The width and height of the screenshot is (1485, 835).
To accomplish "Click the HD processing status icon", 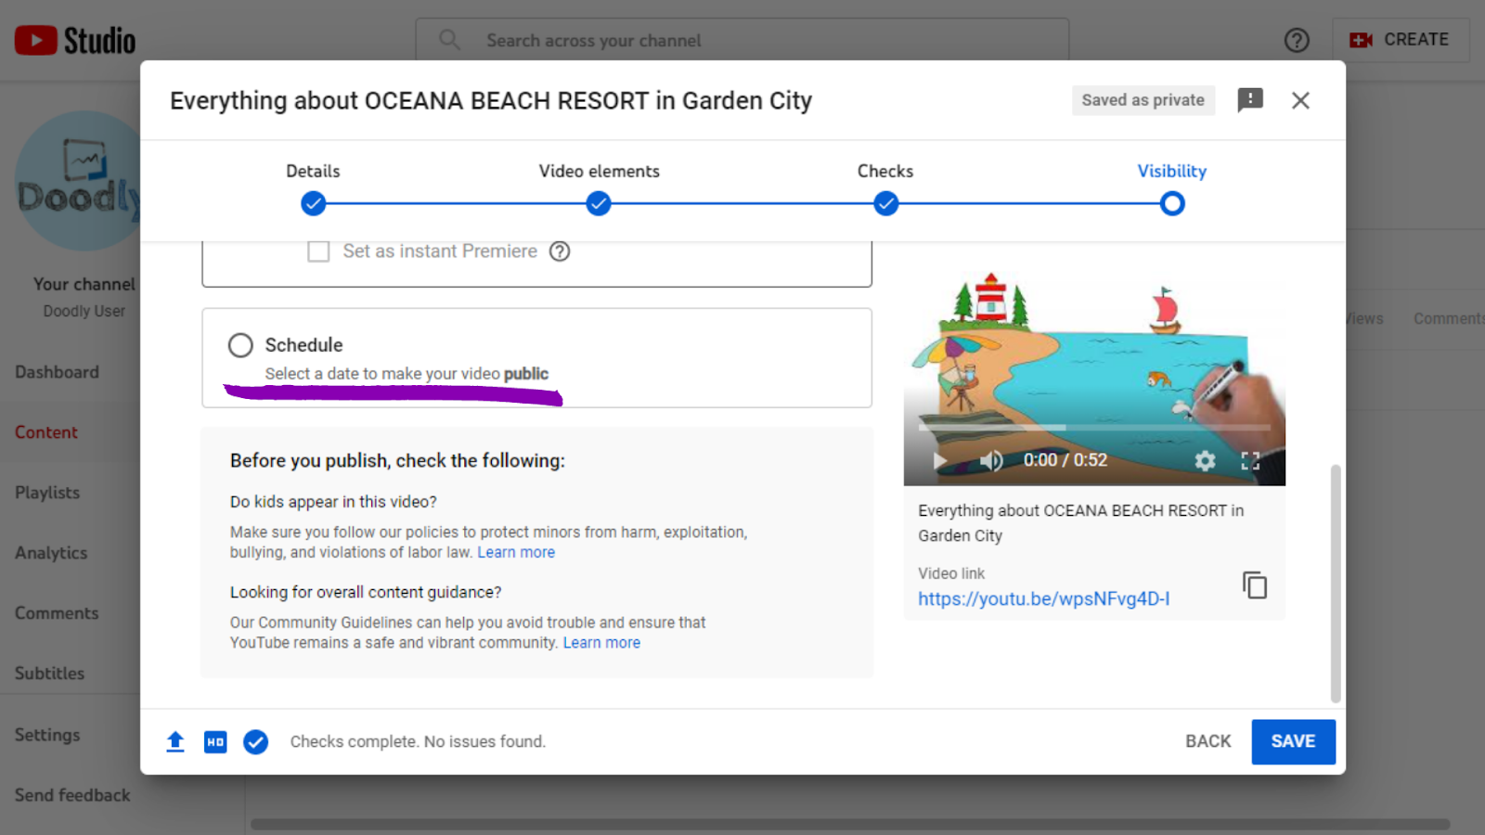I will 215,741.
